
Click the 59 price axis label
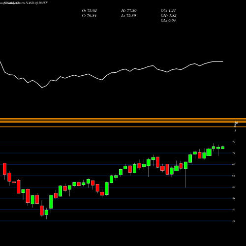(234, 187)
